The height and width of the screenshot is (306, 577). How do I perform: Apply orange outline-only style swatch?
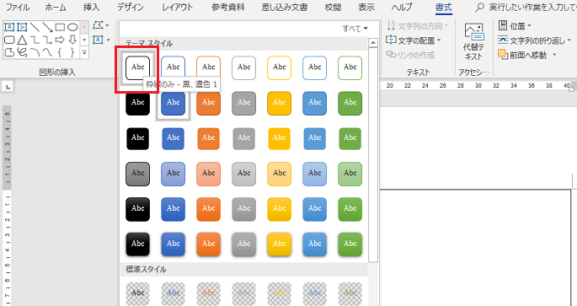coord(208,67)
